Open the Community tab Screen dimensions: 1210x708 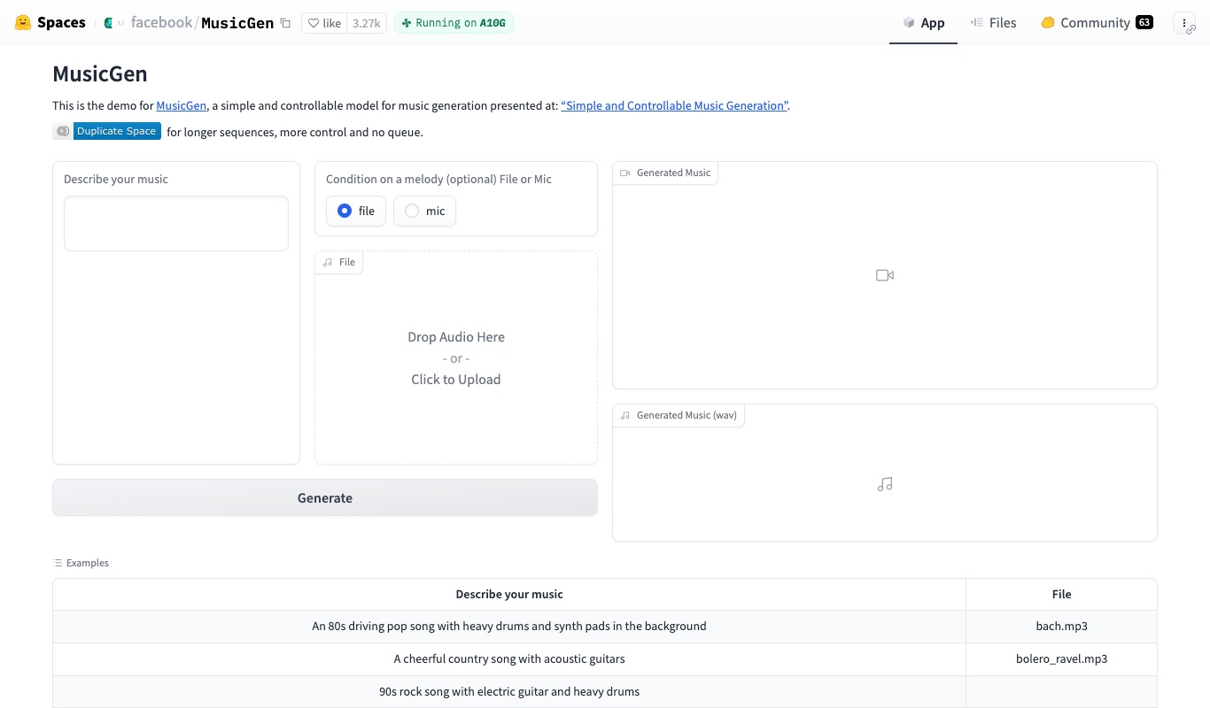point(1096,23)
